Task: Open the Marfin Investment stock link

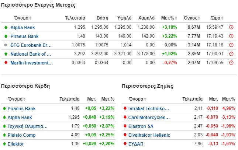Action: (x=32, y=63)
